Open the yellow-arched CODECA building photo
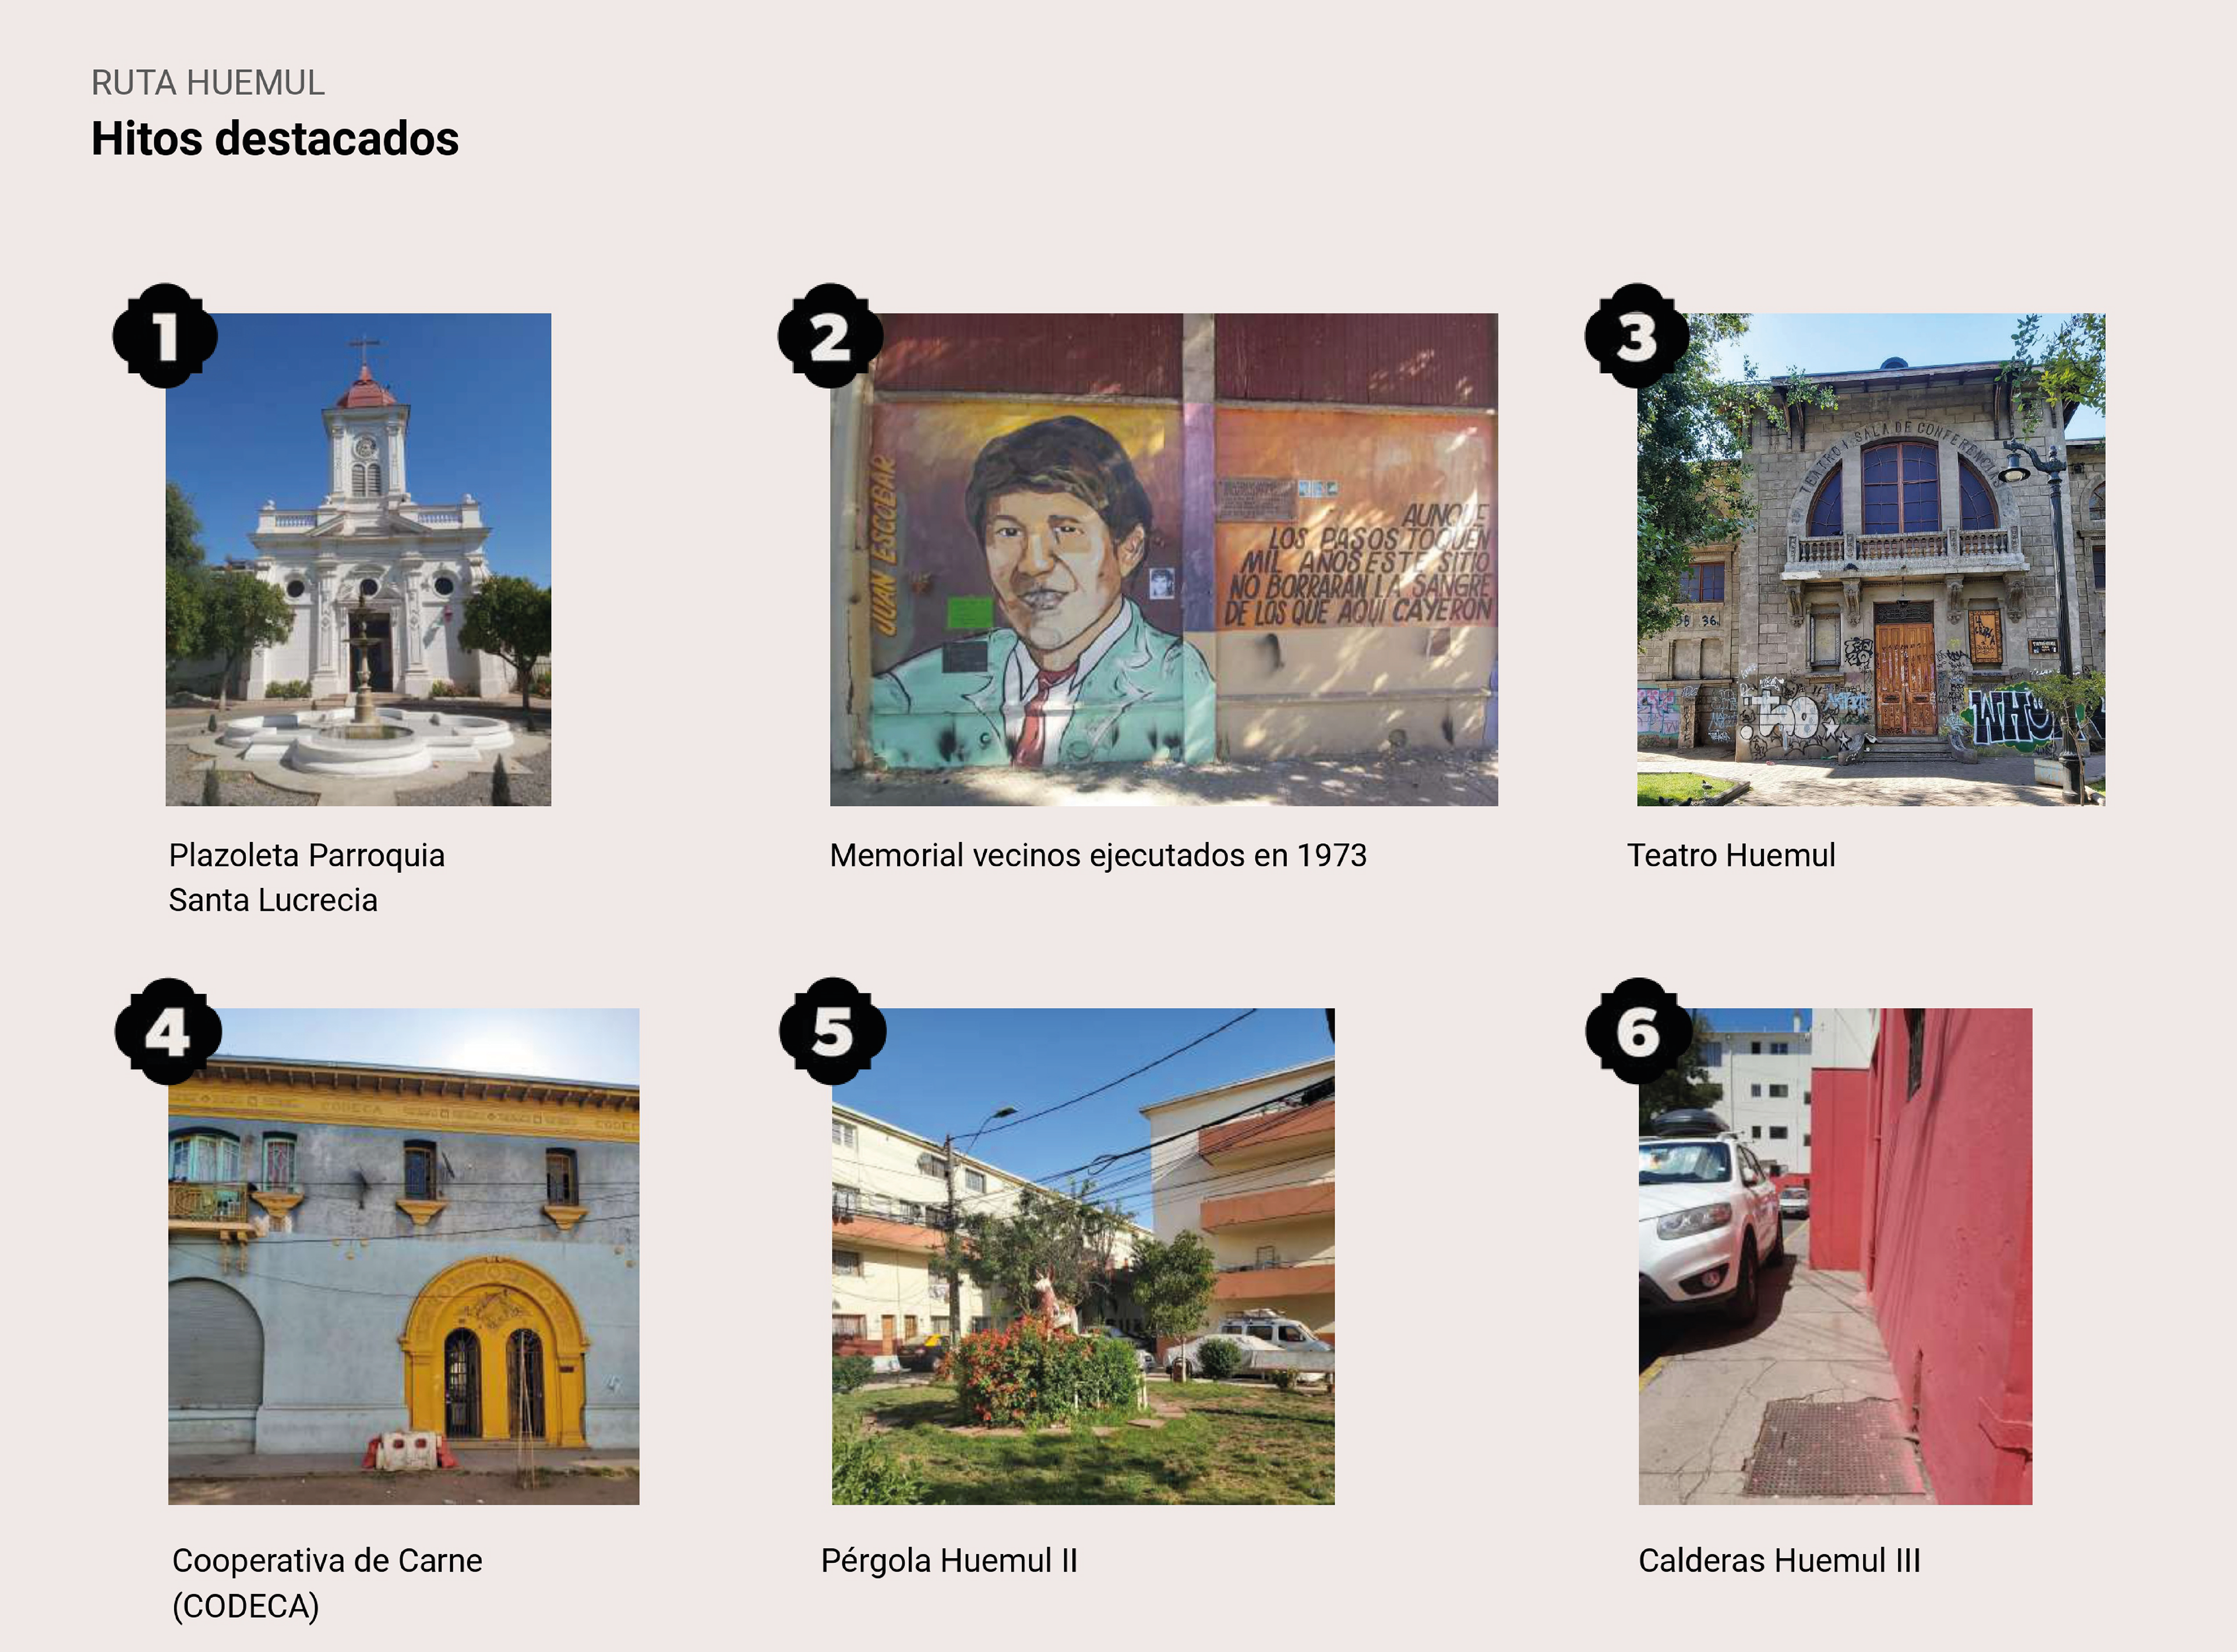The image size is (2237, 1652). 403,1256
